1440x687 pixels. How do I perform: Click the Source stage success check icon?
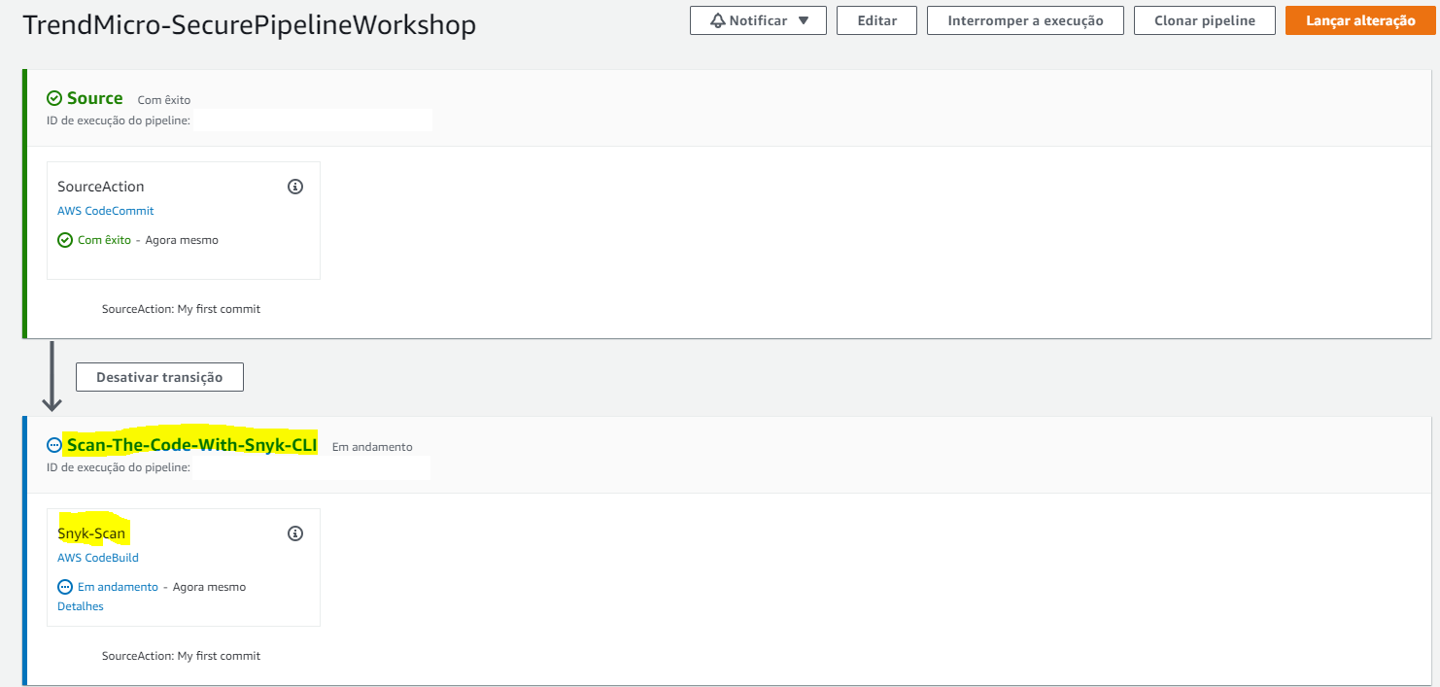(54, 98)
